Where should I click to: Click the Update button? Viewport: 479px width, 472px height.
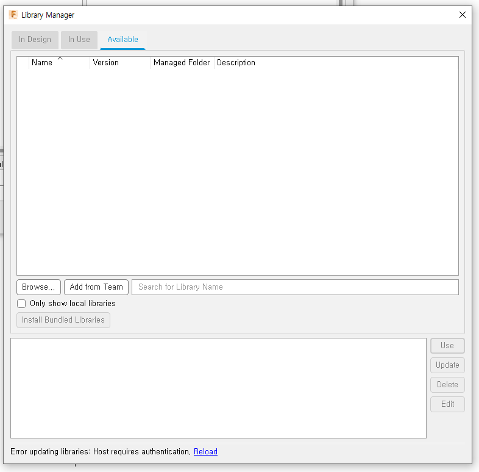(x=447, y=365)
